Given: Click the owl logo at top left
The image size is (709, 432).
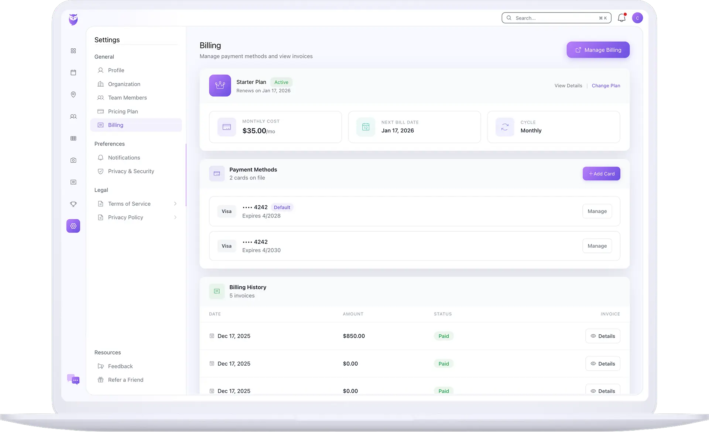Looking at the screenshot, I should (73, 20).
